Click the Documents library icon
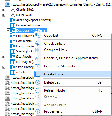 (x=13, y=41)
